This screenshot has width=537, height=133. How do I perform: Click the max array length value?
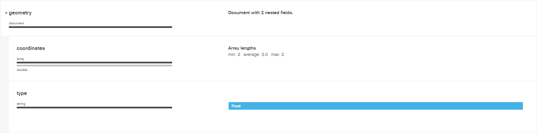coord(278,55)
